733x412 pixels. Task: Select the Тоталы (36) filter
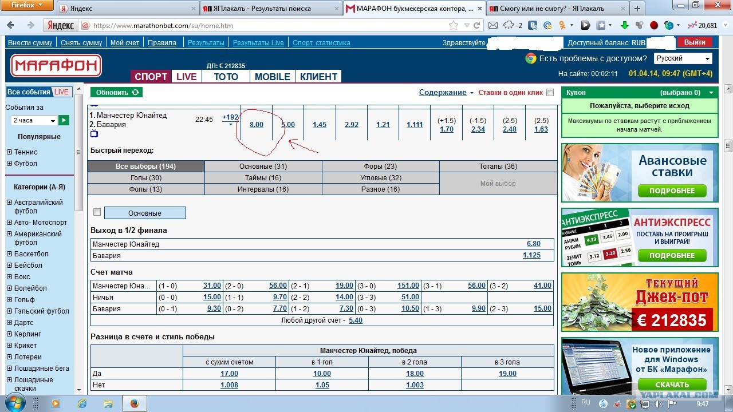tap(498, 167)
